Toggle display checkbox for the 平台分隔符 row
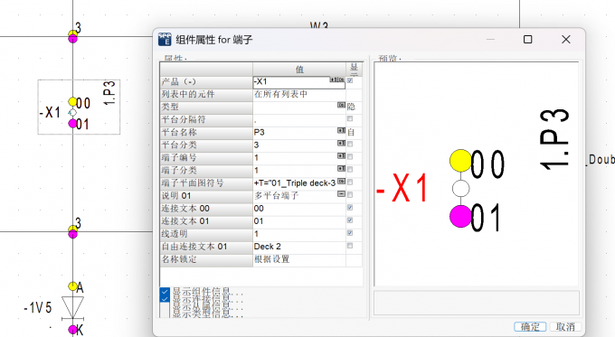Viewport: 615px width, 337px height. coord(350,118)
